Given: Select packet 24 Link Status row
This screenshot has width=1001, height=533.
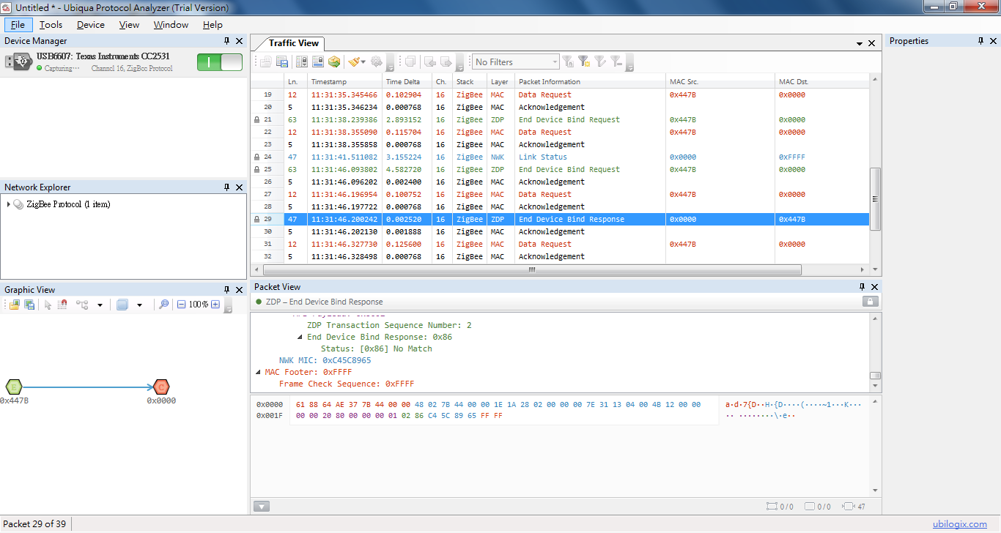Looking at the screenshot, I should pos(543,157).
